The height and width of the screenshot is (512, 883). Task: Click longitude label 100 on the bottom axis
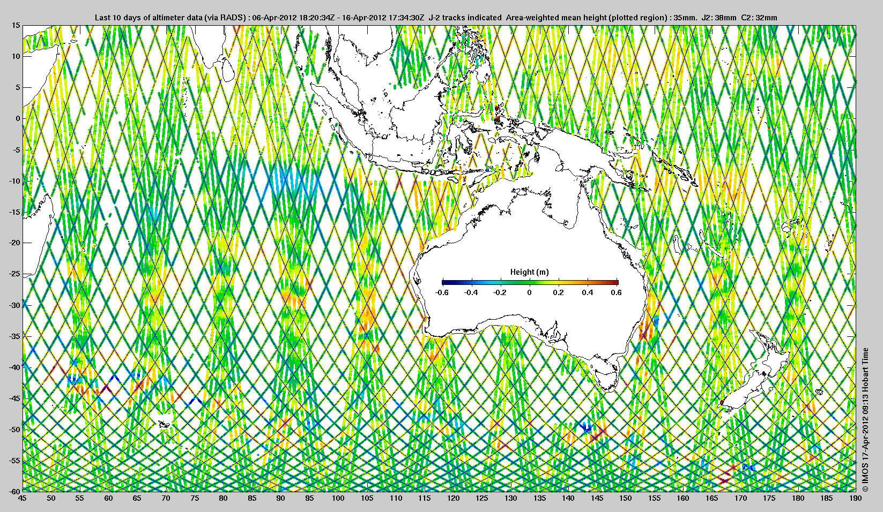(338, 498)
